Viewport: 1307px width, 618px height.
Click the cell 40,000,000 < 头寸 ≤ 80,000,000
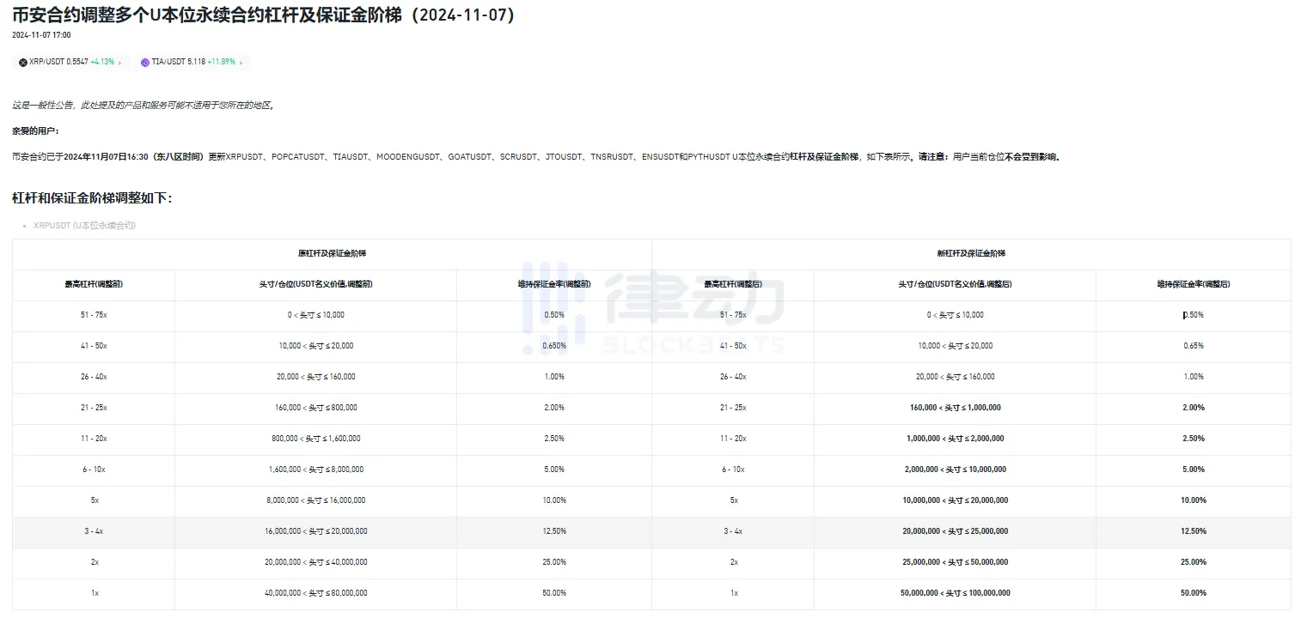[315, 593]
